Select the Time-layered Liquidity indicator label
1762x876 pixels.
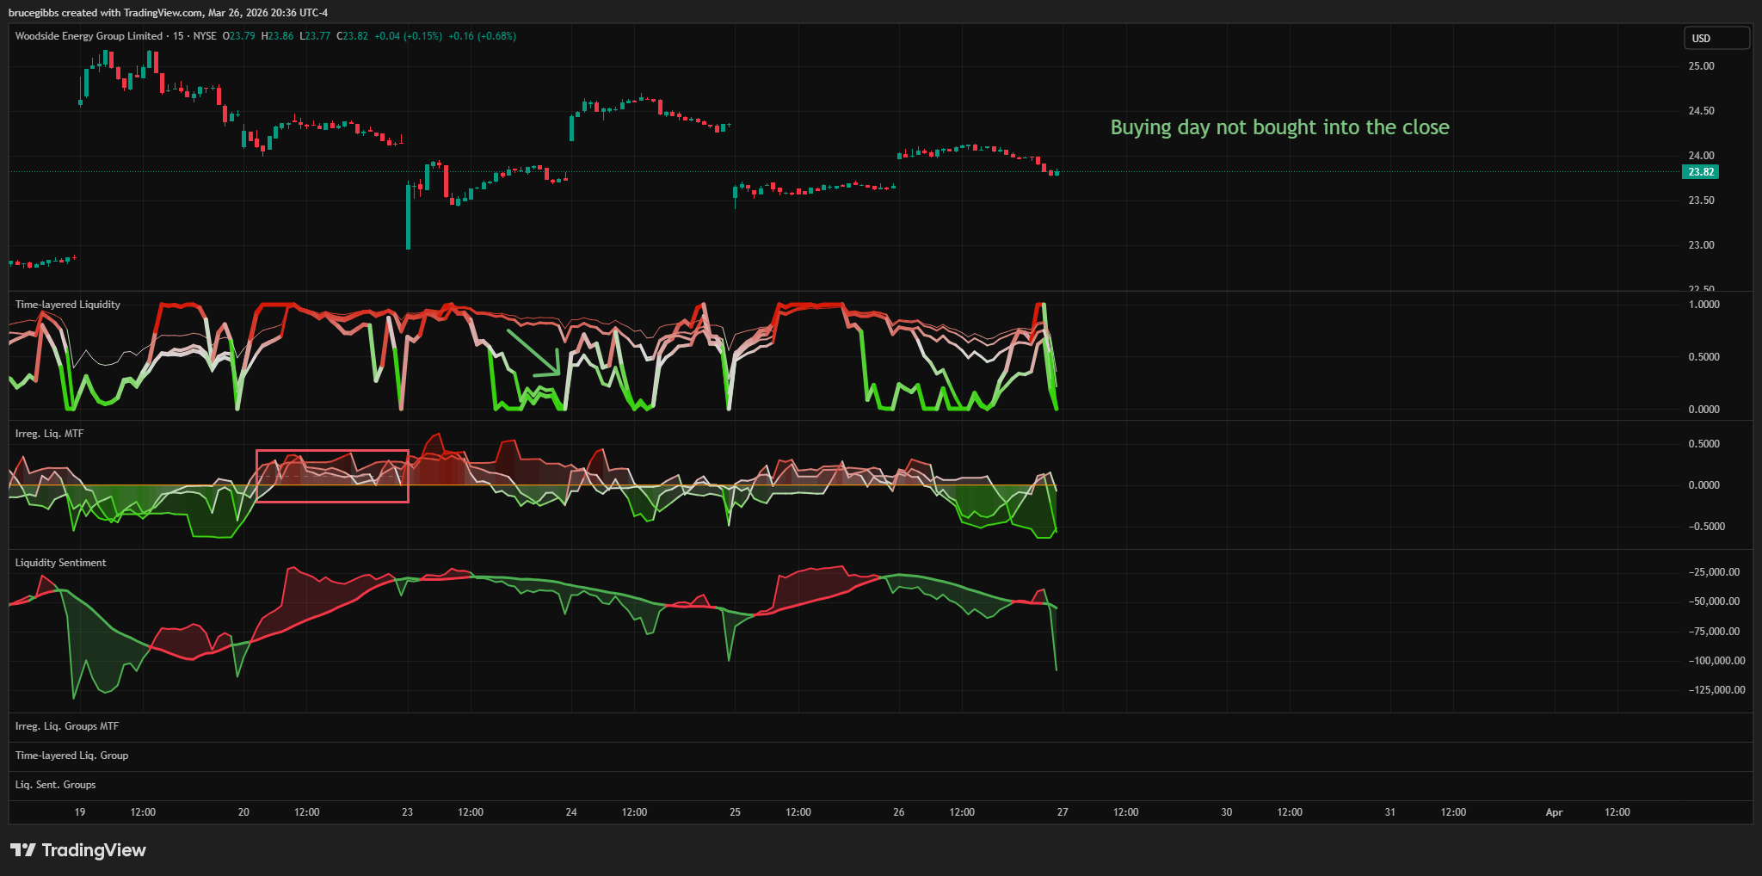(68, 305)
